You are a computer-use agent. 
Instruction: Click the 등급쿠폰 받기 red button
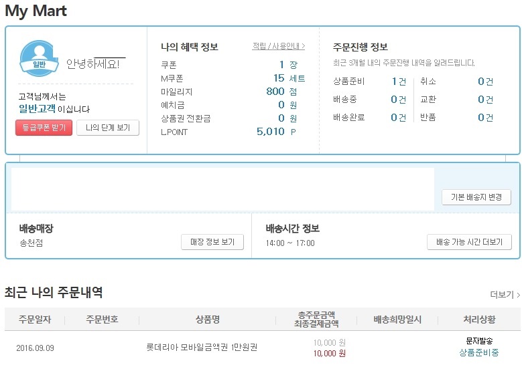click(x=44, y=128)
